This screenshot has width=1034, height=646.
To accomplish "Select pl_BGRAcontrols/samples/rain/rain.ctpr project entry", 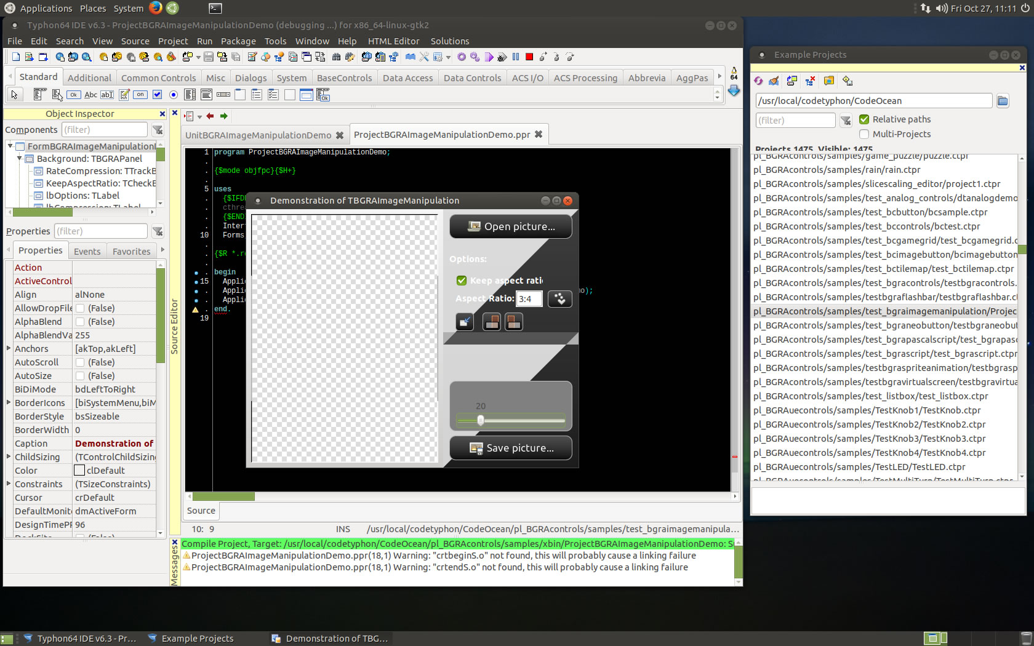I will (x=837, y=170).
